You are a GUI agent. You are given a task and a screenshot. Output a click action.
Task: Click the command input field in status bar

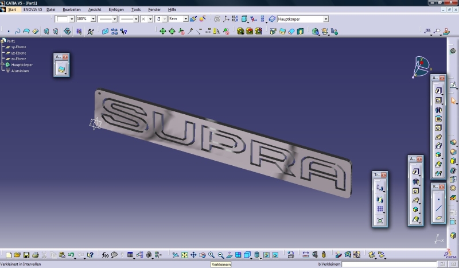point(389,264)
